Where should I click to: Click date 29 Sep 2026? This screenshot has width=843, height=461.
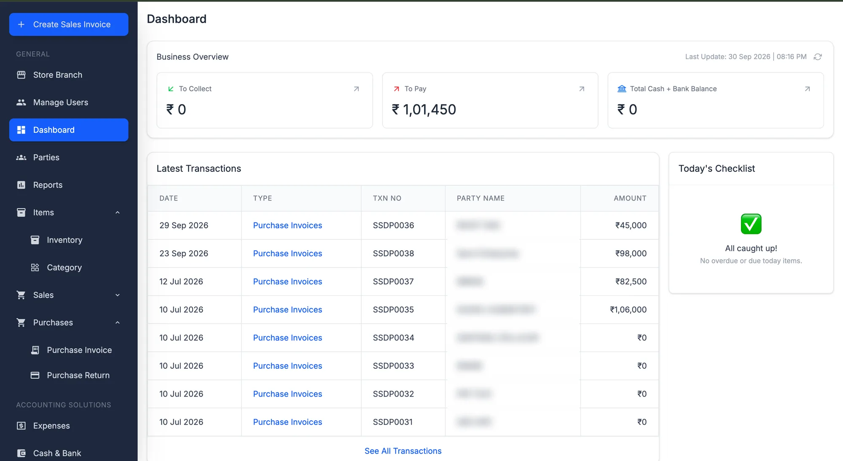[x=184, y=225]
